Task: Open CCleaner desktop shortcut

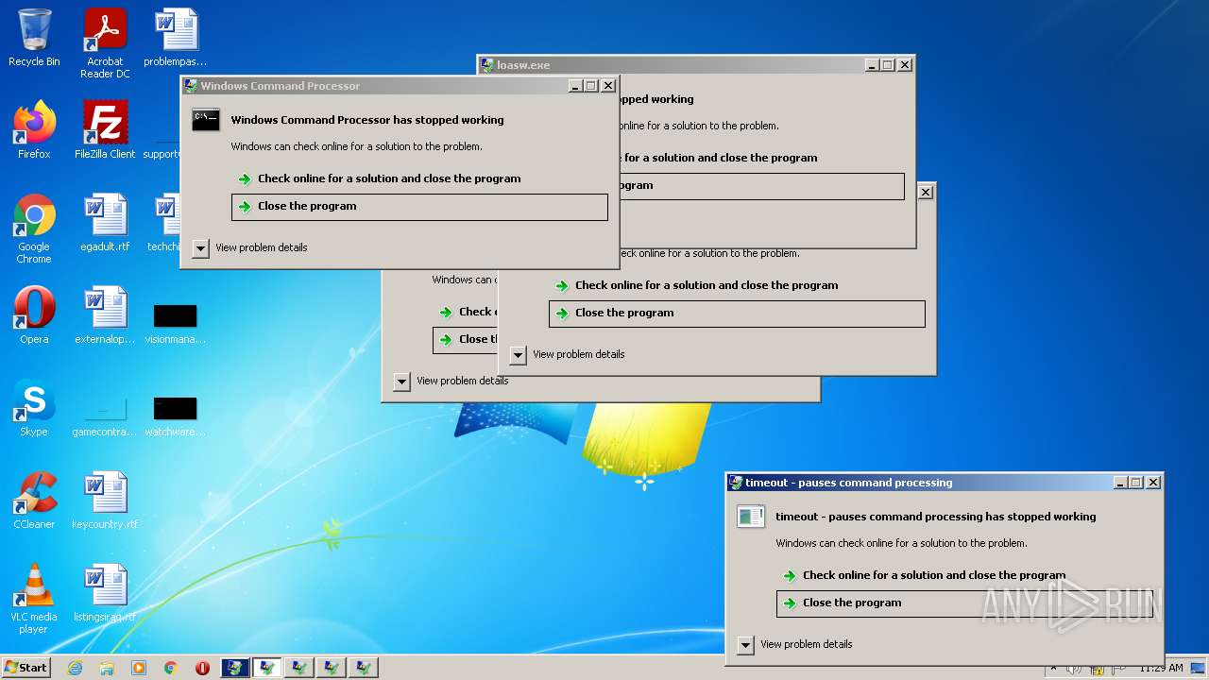Action: click(34, 501)
